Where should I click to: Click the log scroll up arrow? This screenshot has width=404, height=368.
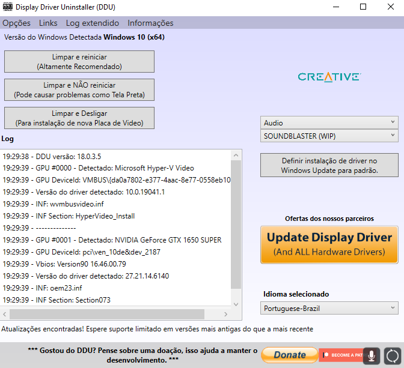coord(236,155)
